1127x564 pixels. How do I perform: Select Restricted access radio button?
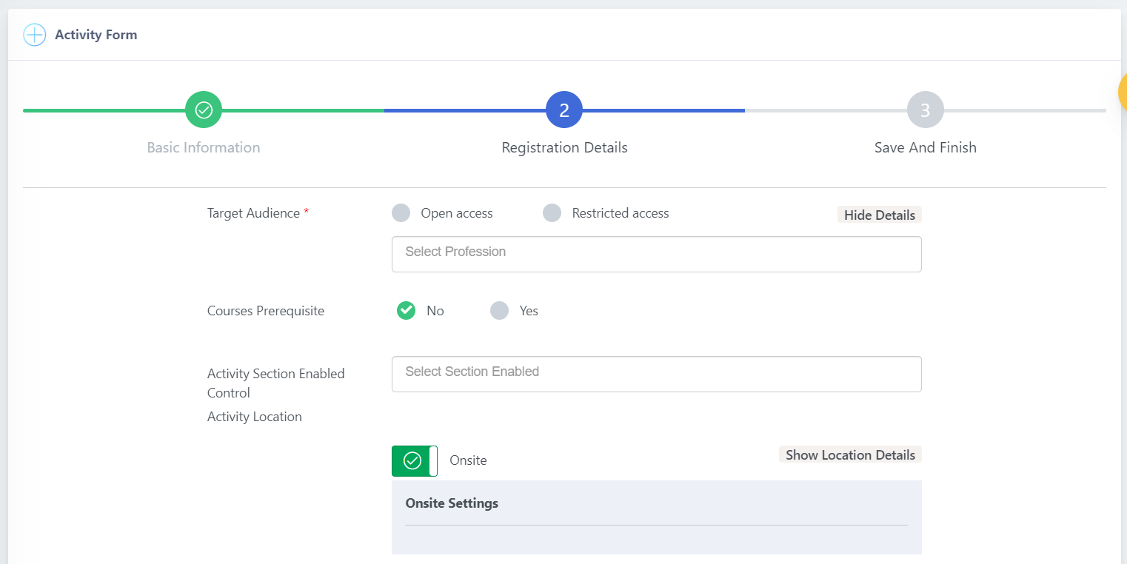pos(552,213)
